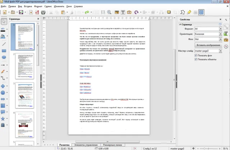Open the Формат menu
230x150 pixels.
coord(38,6)
